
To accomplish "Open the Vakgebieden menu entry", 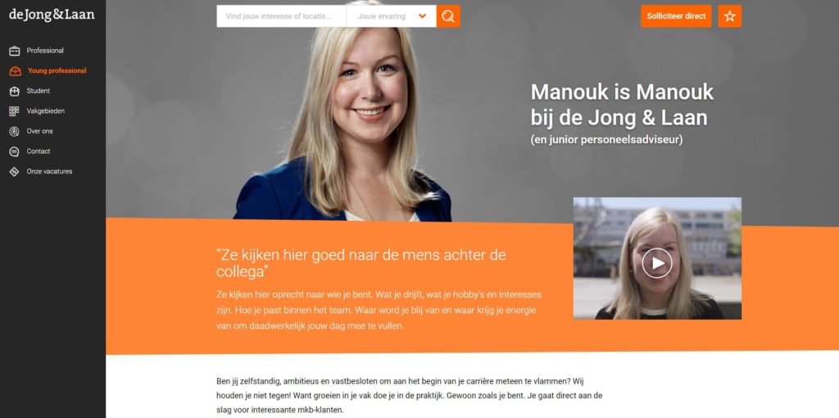I will click(x=46, y=111).
